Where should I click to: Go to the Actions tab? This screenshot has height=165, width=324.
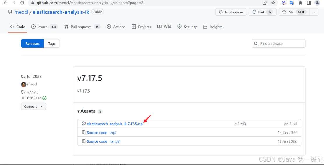pos(116,27)
